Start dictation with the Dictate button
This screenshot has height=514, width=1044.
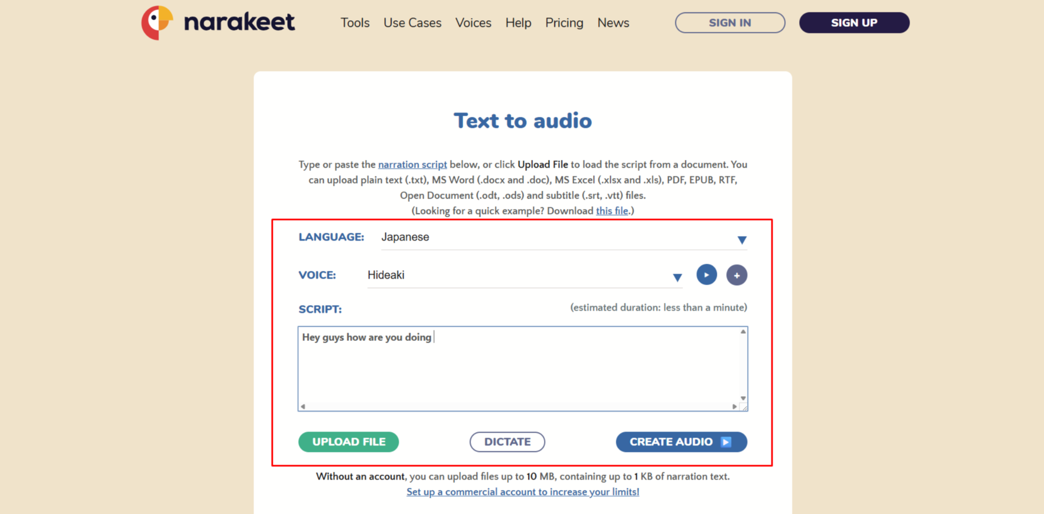507,442
